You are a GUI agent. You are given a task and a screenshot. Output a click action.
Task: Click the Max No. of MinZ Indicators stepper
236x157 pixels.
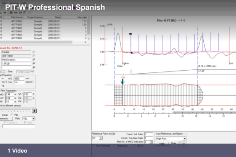pos(151,142)
